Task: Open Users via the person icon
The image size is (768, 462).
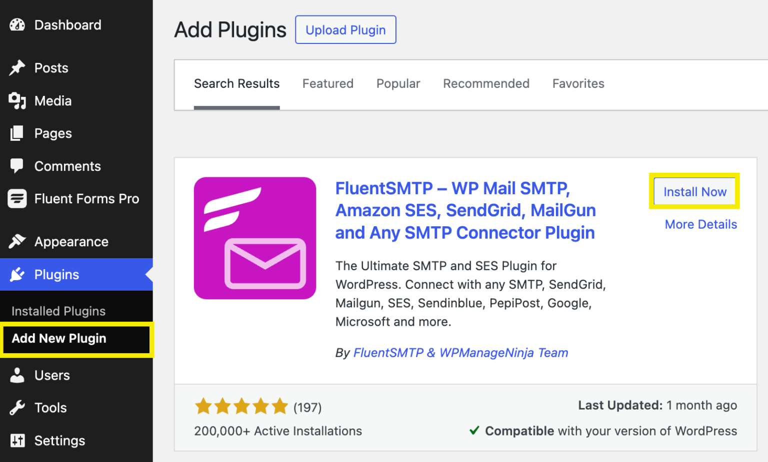Action: tap(17, 375)
